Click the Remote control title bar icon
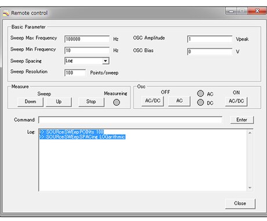This screenshot has width=267, height=221. click(x=6, y=13)
